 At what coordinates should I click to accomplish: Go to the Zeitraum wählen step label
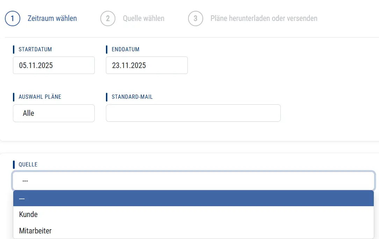52,18
